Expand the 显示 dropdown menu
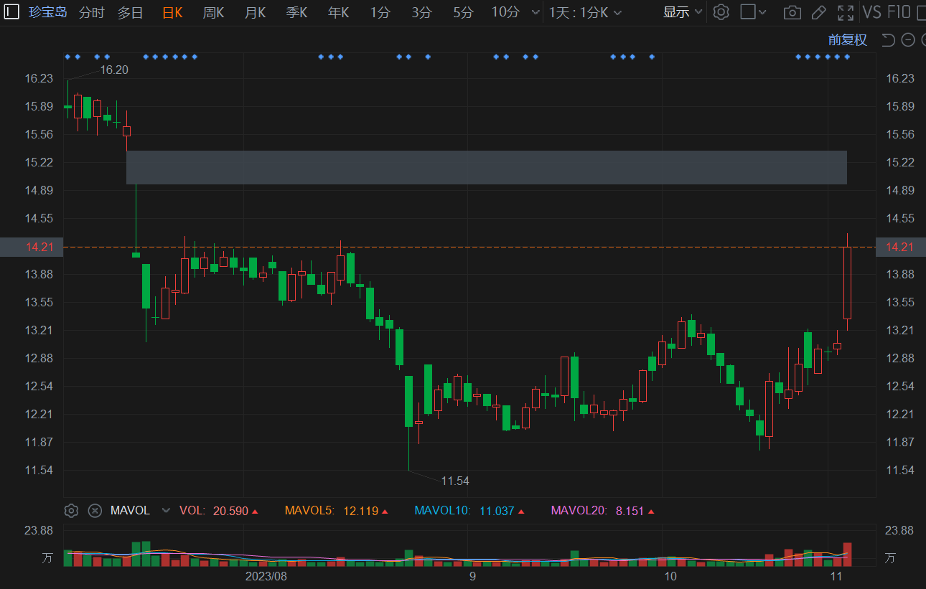This screenshot has height=589, width=926. (682, 12)
